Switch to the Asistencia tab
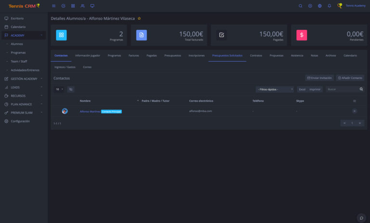Image resolution: width=370 pixels, height=223 pixels. [x=297, y=56]
